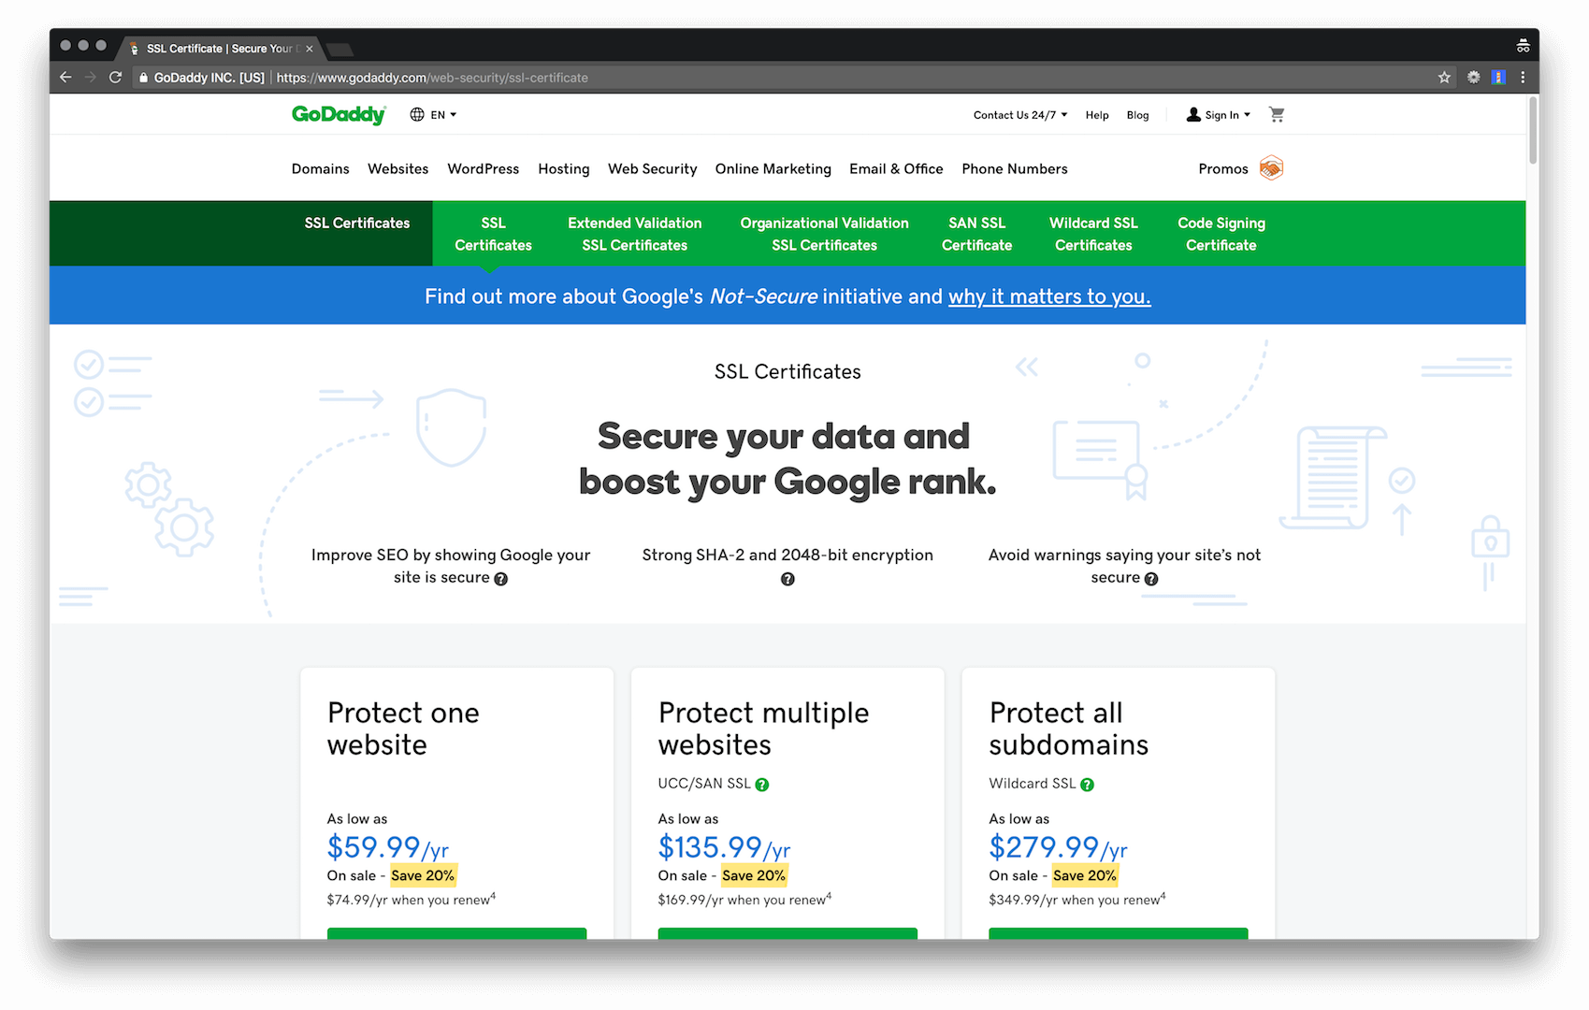Open the Wildcard SSL help tooltip
Screen dimensions: 1589x1010
click(1087, 784)
